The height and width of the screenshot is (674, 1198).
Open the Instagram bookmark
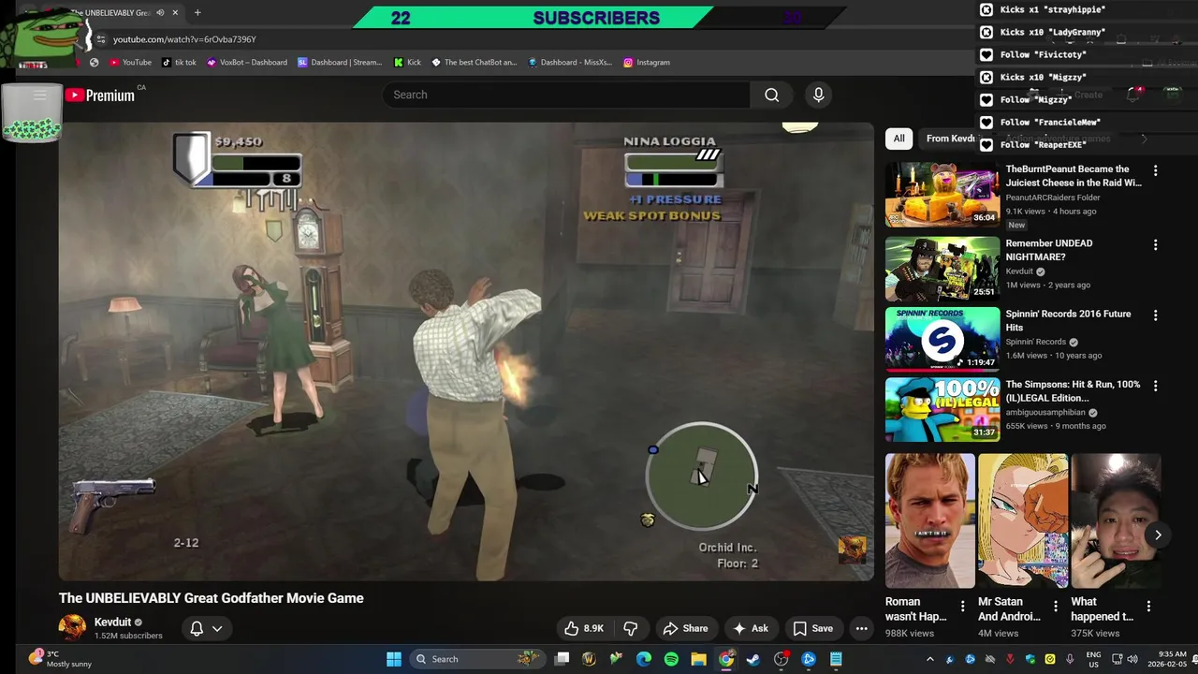pos(647,63)
